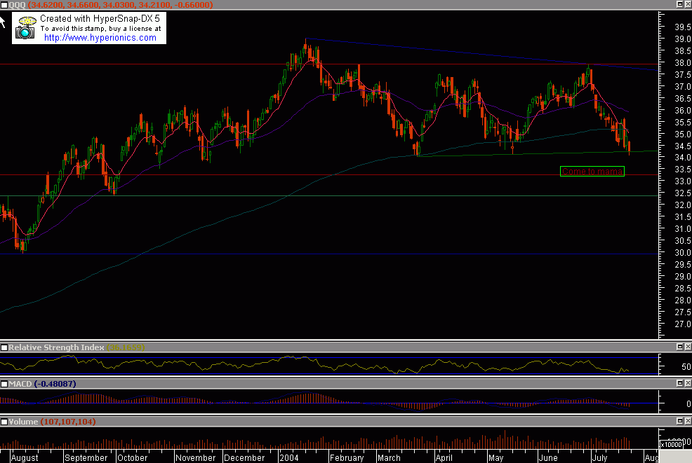Screen dimensions: 692x463
Task: Toggle the white square checkbox on the Volume panel
Action: click(4, 421)
